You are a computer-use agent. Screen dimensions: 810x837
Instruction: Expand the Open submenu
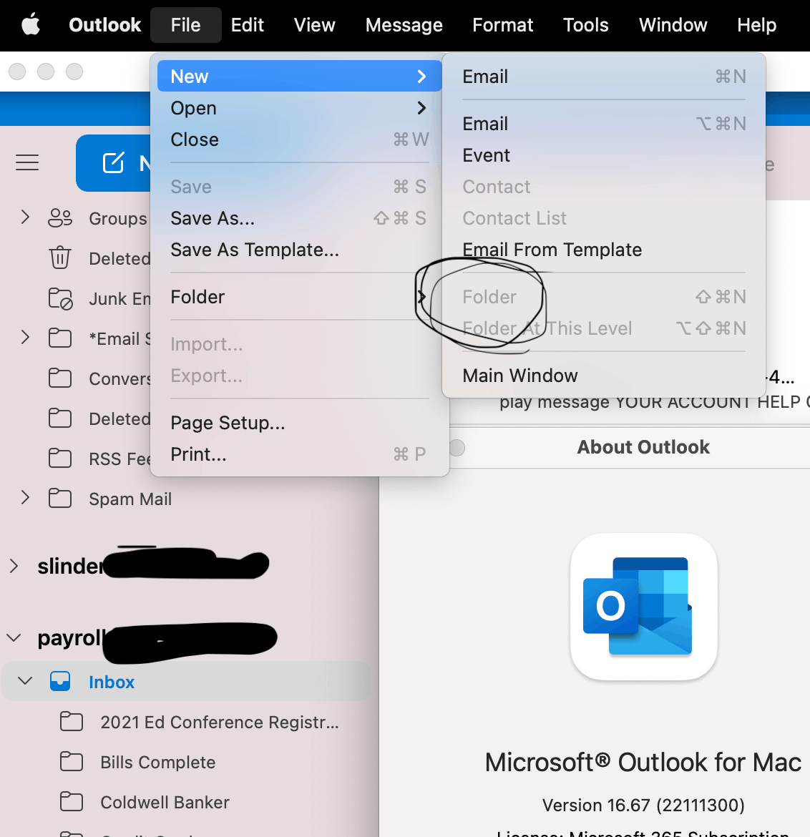point(300,108)
